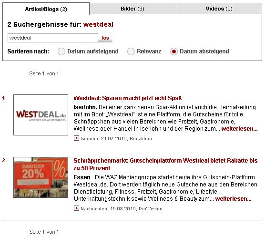Screen dimensions: 265x237
Task: Click the arrow icon before Iserlohn, 21.07.2010
Action: point(76,138)
